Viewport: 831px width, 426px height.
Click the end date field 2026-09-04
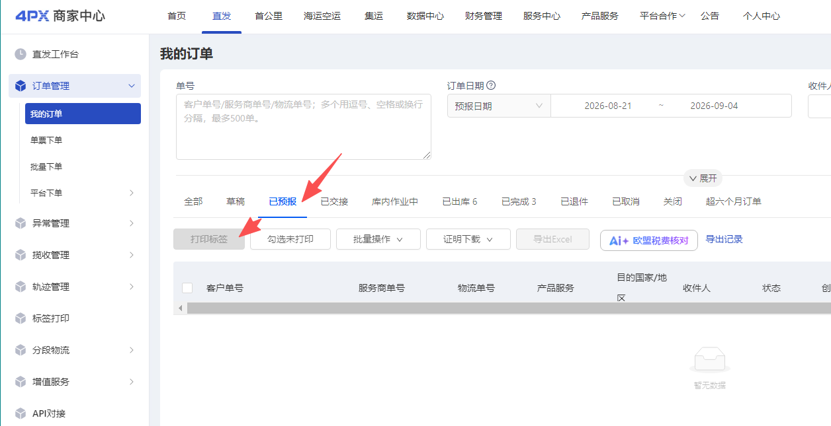pos(714,106)
